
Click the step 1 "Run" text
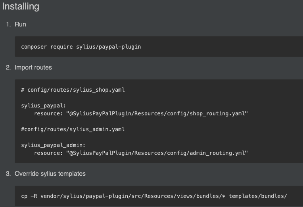(20, 24)
